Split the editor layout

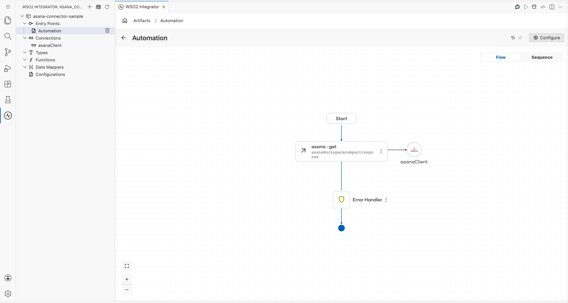[552, 7]
